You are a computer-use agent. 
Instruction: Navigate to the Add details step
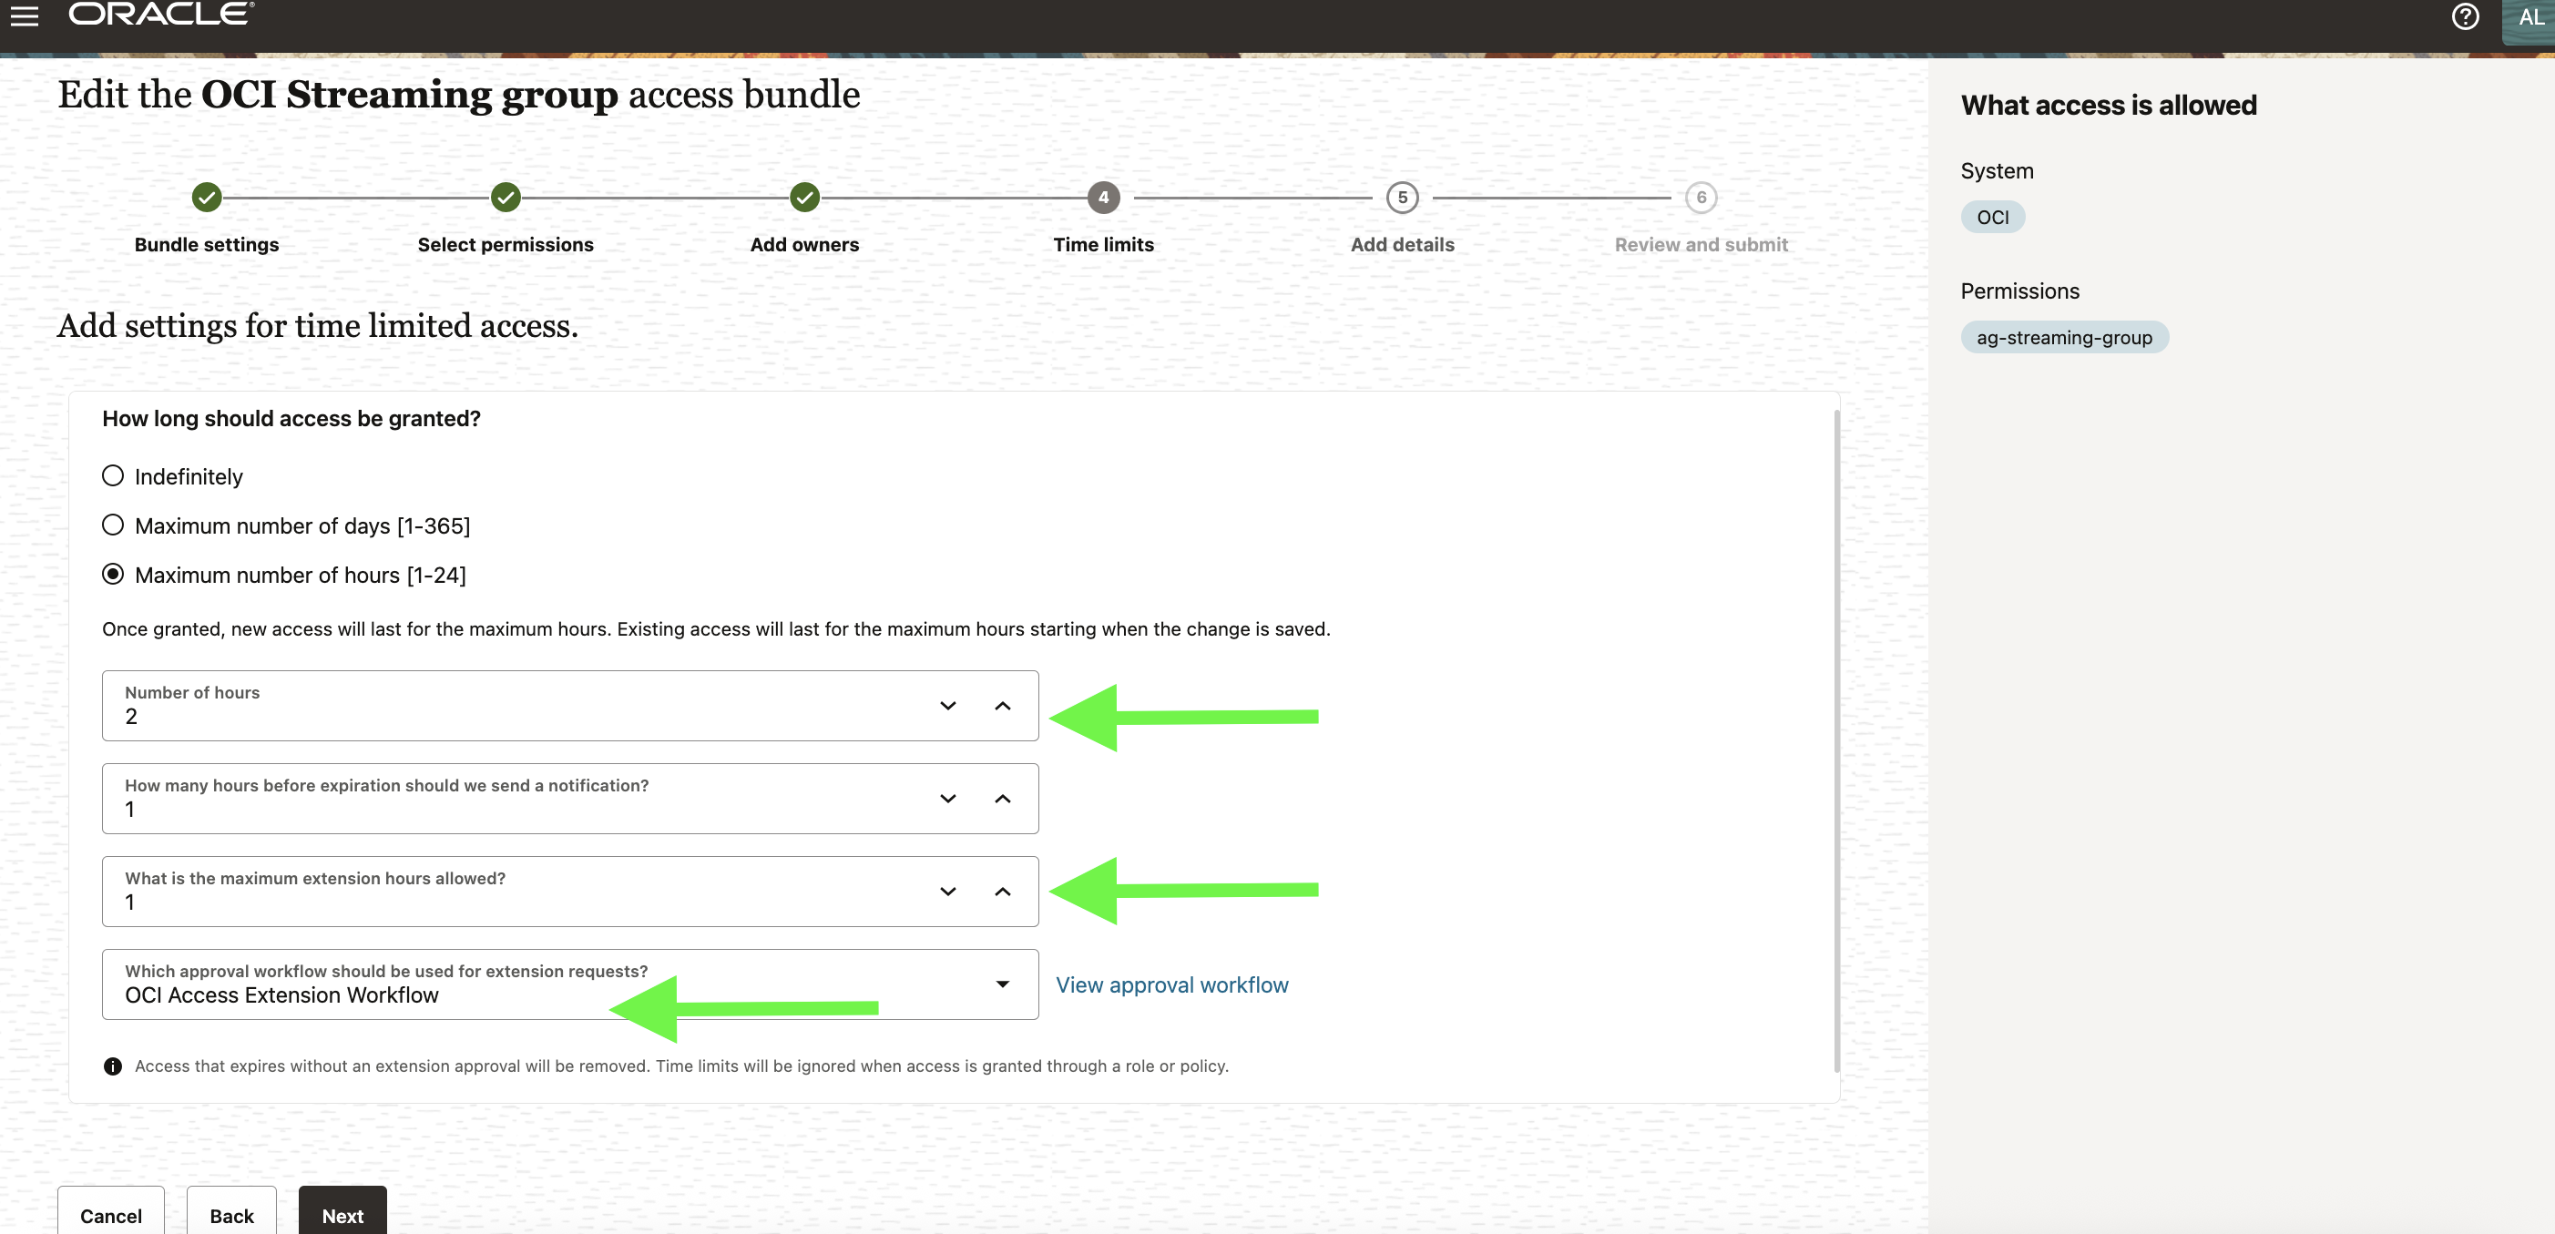pos(1402,197)
